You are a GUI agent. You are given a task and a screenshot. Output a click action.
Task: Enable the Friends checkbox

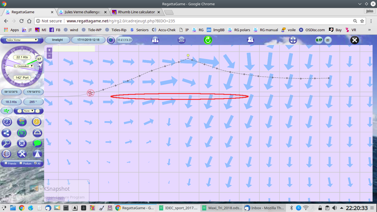tap(6, 163)
